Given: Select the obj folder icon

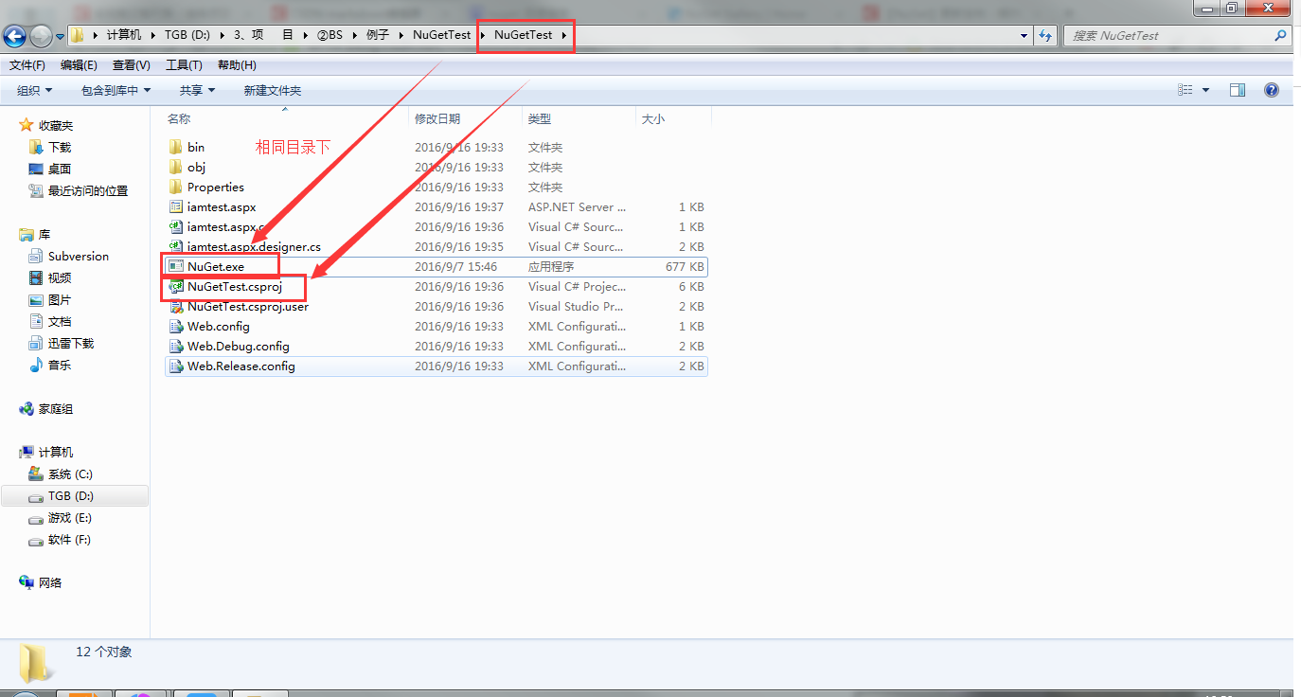Looking at the screenshot, I should (x=175, y=167).
